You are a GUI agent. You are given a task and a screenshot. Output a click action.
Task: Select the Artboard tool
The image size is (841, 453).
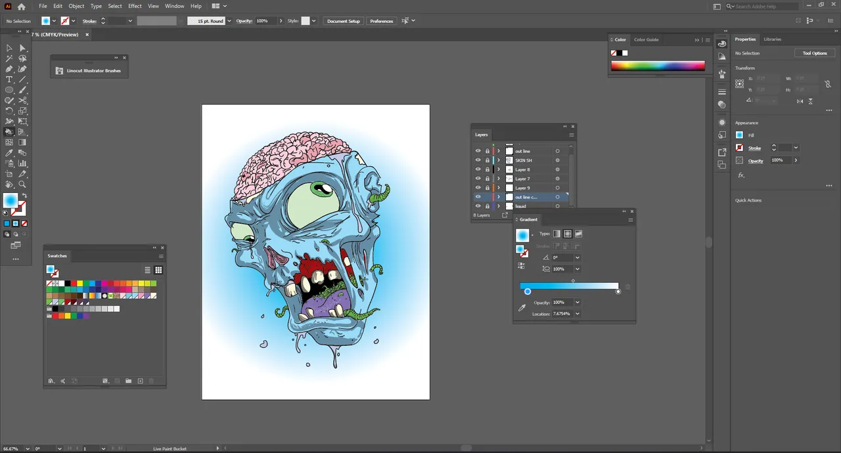[x=9, y=174]
